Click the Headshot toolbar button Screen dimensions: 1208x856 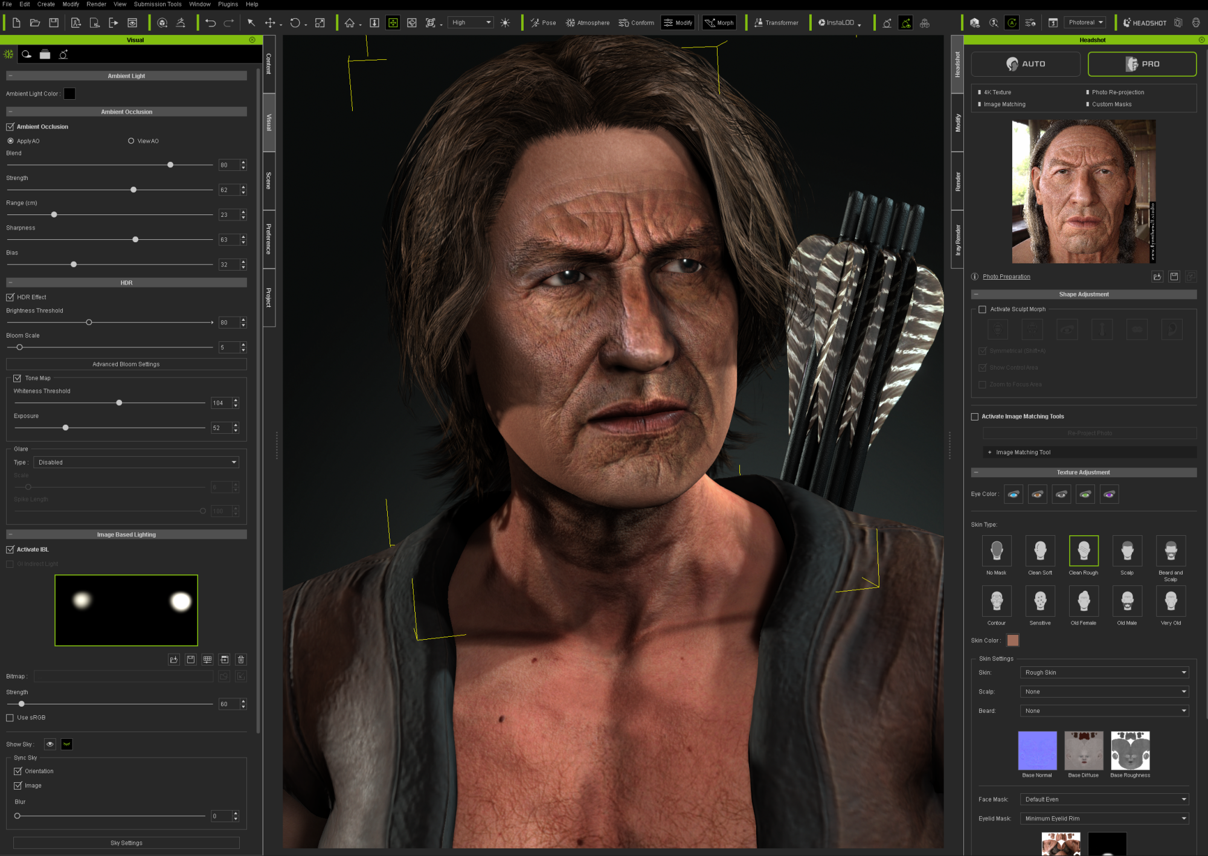click(1145, 23)
